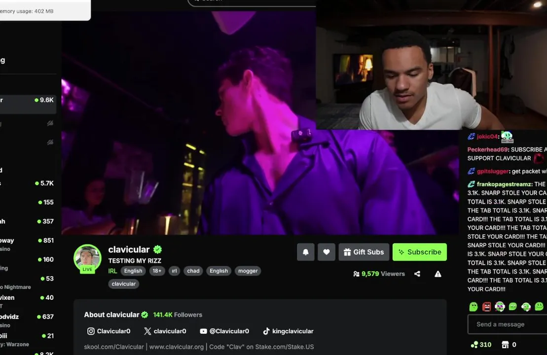Pick the red angry emote in the quick emote row
The height and width of the screenshot is (355, 547).
[487, 307]
